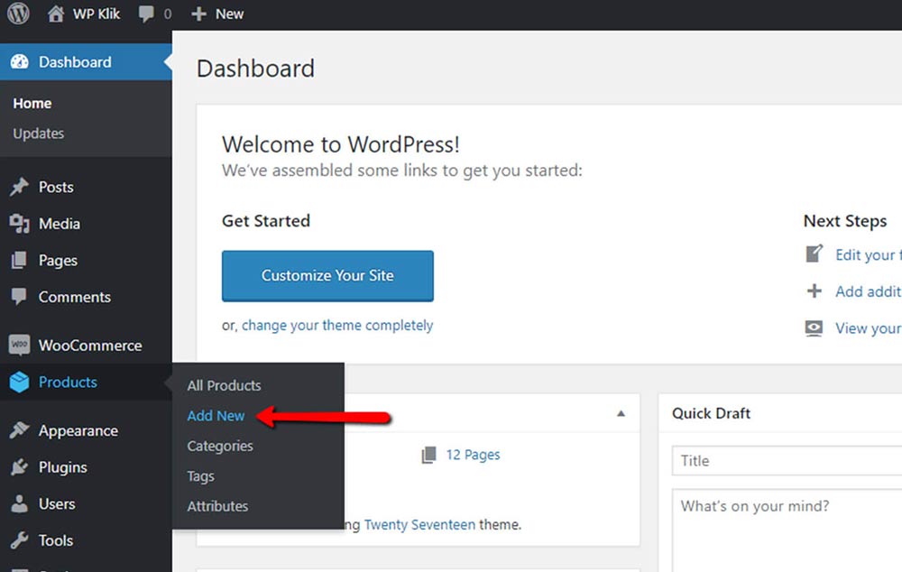Click New in the admin bar
902x572 pixels.
click(x=229, y=14)
